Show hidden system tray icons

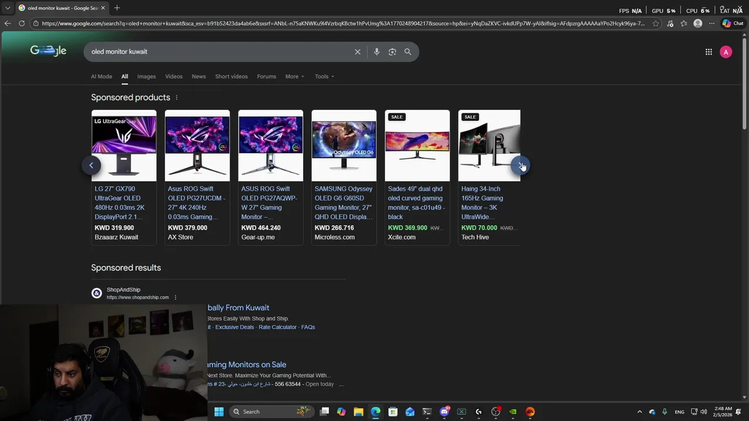click(x=639, y=412)
